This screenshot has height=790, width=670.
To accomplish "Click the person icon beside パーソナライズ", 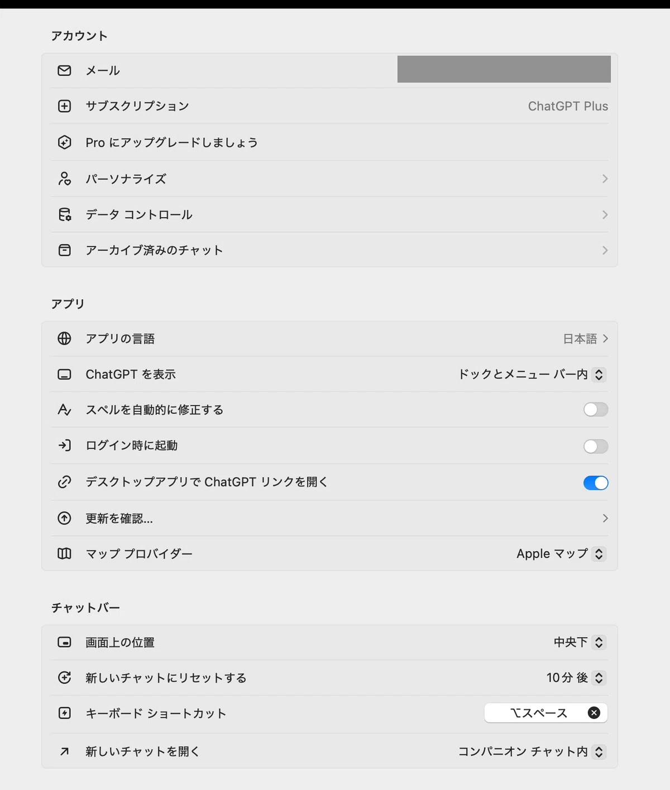I will 64,179.
